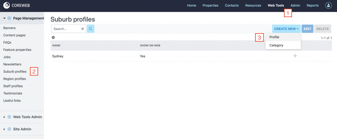337x139 pixels.
Task: Click the CoreWeb logo icon
Action: coord(7,5)
